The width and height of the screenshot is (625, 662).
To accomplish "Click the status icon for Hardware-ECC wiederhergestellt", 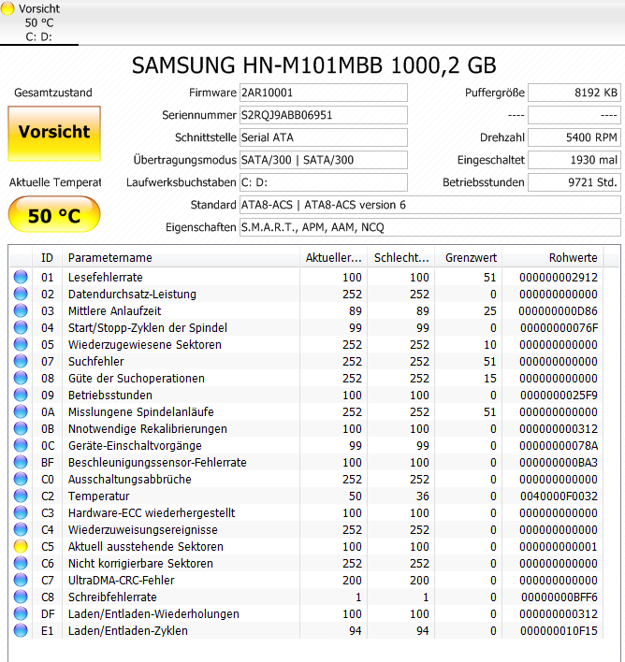I will coord(21,512).
